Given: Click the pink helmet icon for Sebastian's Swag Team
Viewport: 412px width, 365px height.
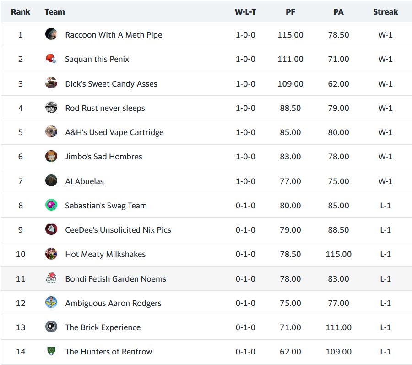Looking at the screenshot, I should click(51, 205).
